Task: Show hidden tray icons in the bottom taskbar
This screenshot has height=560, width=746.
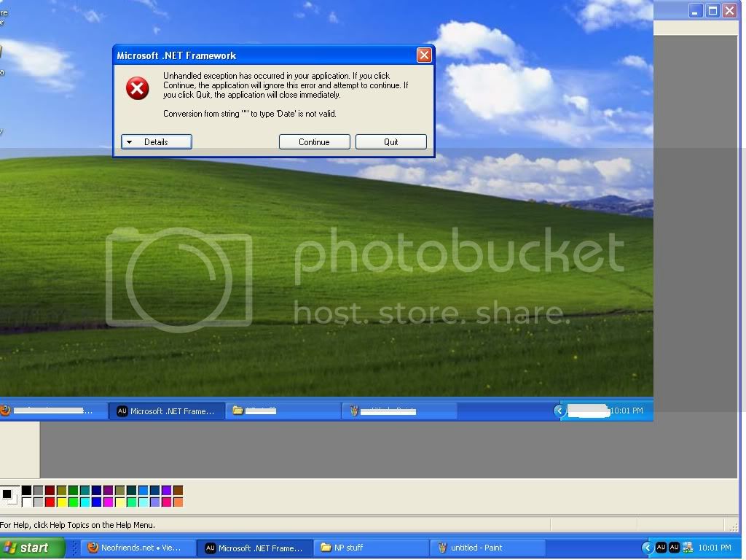Action: coord(646,548)
